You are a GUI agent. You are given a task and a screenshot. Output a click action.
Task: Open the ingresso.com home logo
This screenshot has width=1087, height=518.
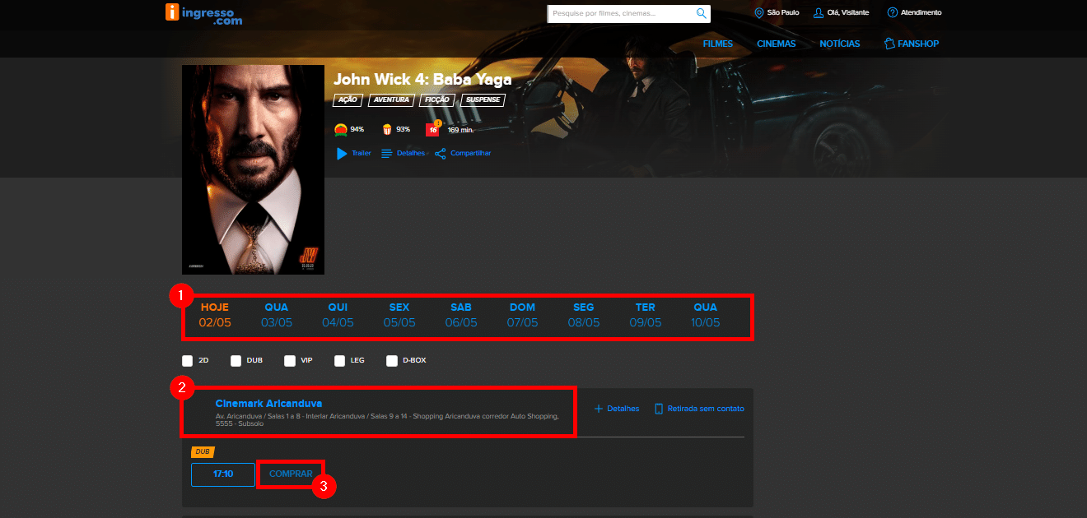tap(203, 13)
